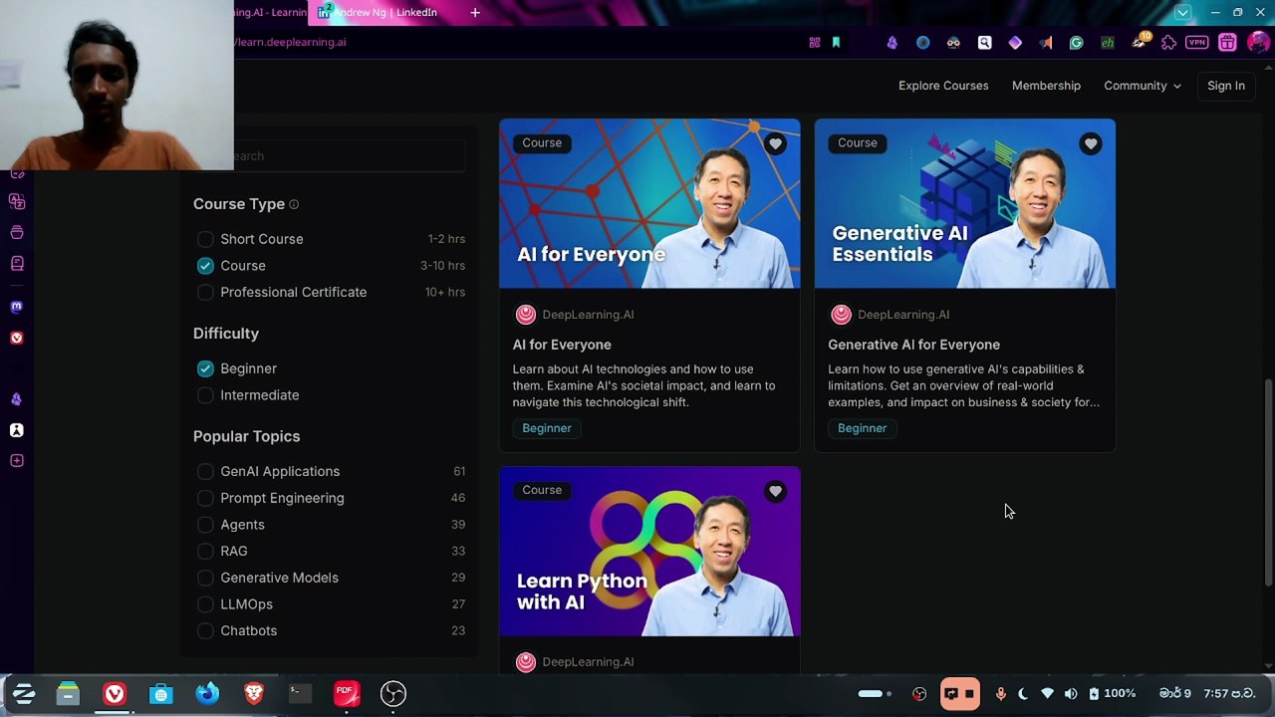Click the clock in the system tray
1275x717 pixels.
pyautogui.click(x=1206, y=694)
